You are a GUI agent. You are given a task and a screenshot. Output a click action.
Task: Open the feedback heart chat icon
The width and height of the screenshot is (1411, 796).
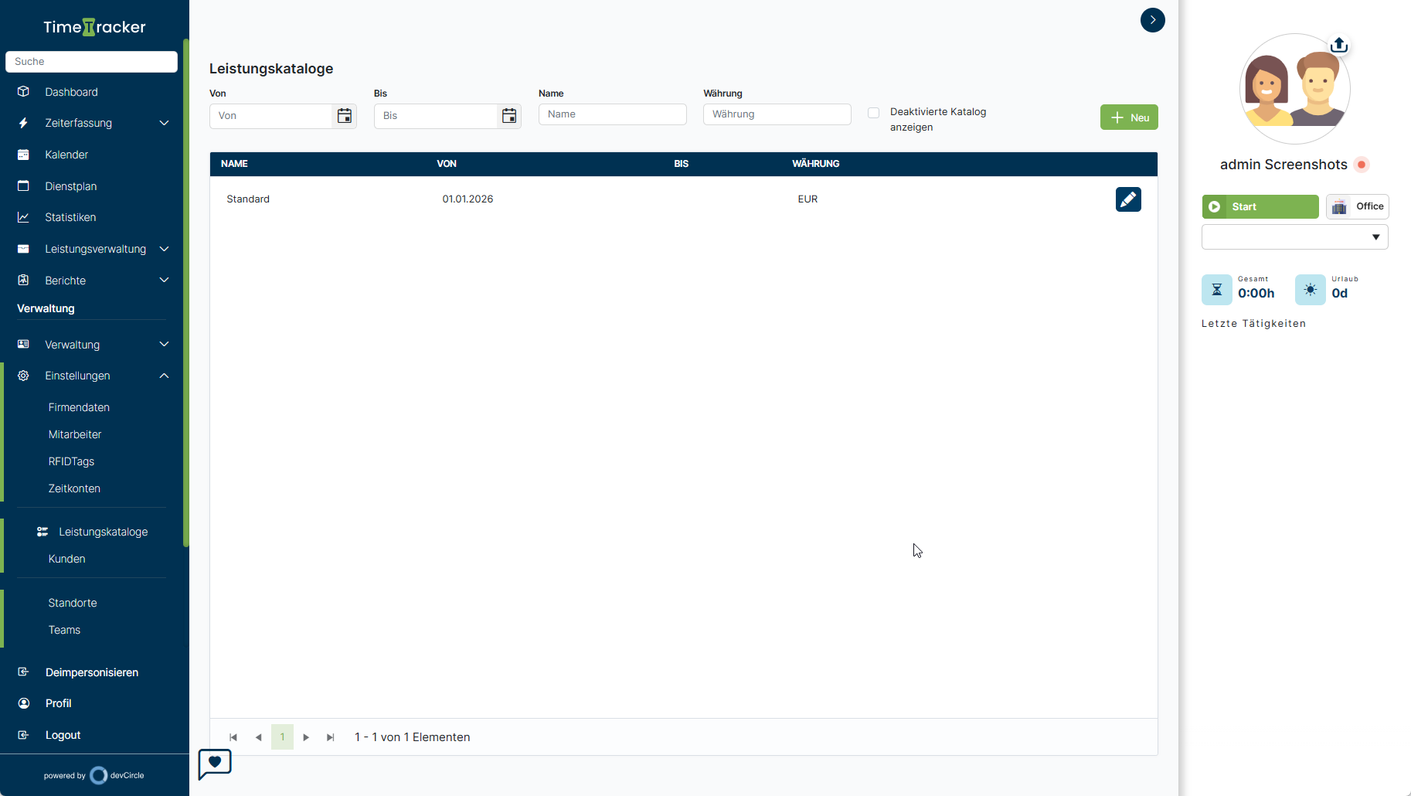pyautogui.click(x=215, y=764)
